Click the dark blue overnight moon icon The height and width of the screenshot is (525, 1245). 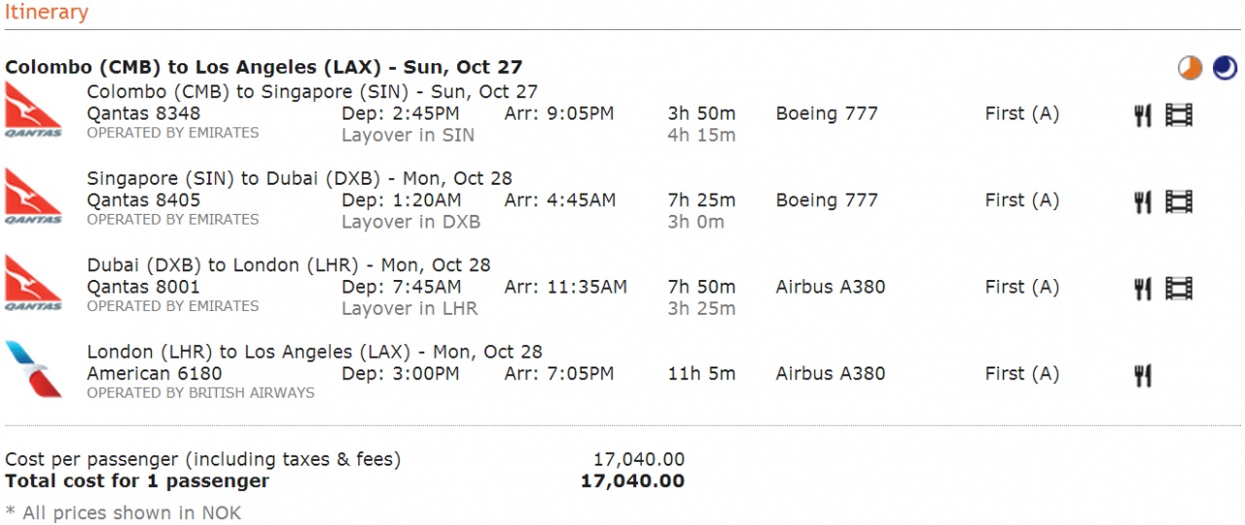point(1225,67)
